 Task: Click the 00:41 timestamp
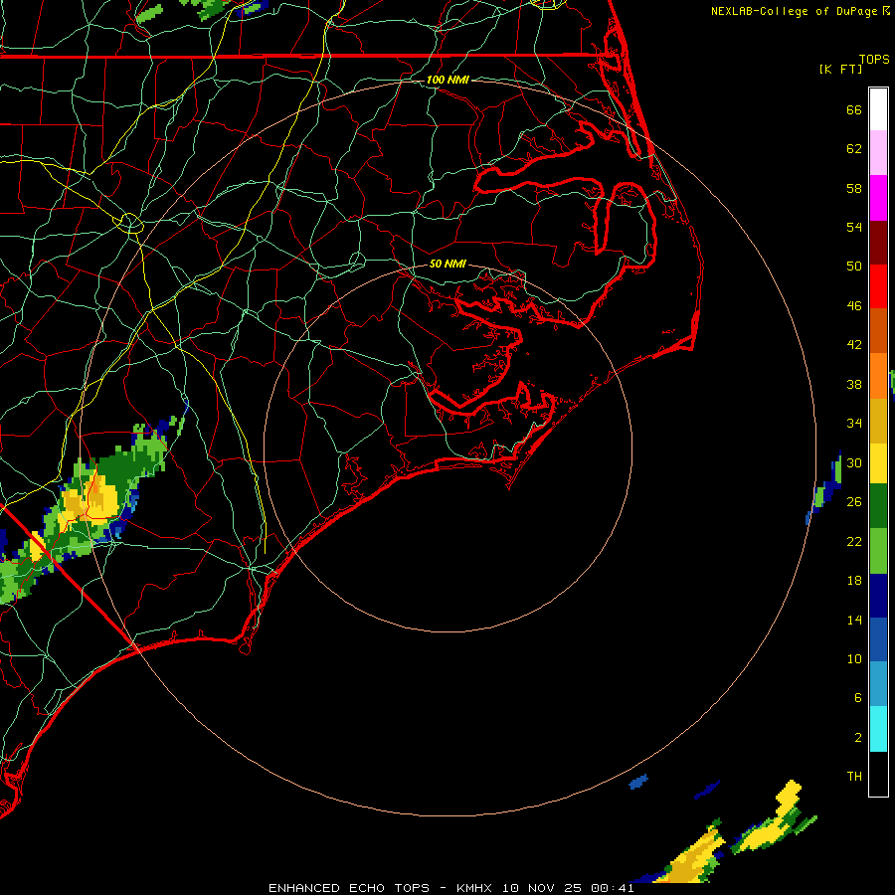pyautogui.click(x=613, y=888)
